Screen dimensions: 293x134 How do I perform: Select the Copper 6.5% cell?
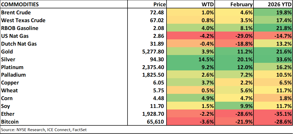pyautogui.click(x=273, y=83)
